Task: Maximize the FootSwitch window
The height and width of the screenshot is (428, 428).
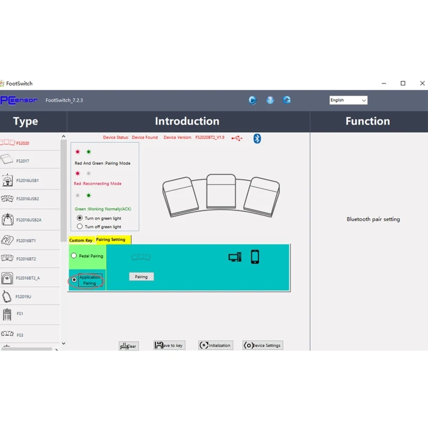Action: point(403,83)
